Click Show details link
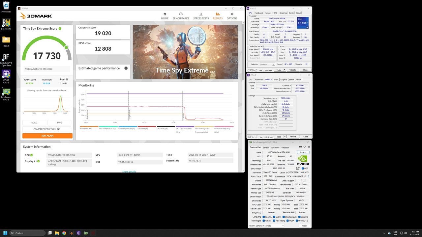The height and width of the screenshot is (237, 422). point(129,171)
